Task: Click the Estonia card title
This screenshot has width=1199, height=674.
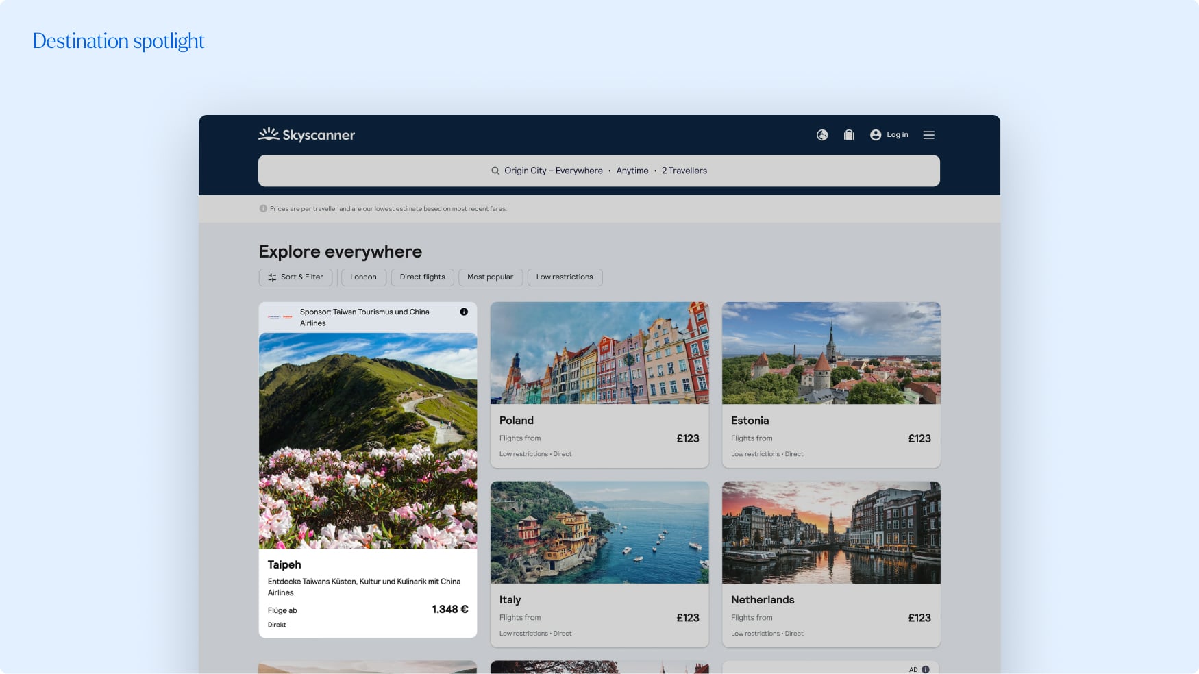Action: point(750,421)
